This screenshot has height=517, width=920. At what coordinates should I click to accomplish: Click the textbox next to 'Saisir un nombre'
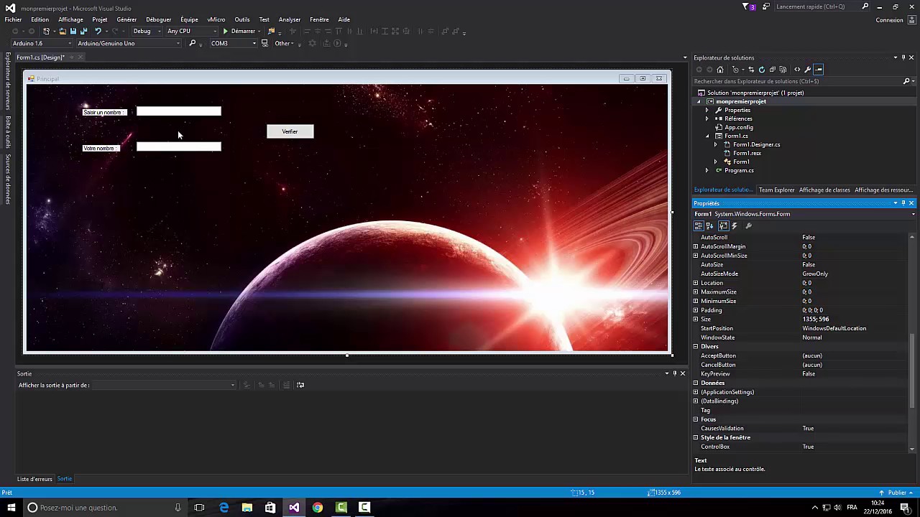tap(179, 111)
